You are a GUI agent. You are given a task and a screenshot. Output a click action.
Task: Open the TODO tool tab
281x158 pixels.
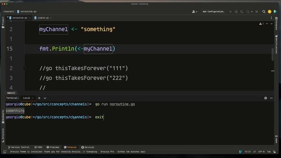(x=38, y=147)
